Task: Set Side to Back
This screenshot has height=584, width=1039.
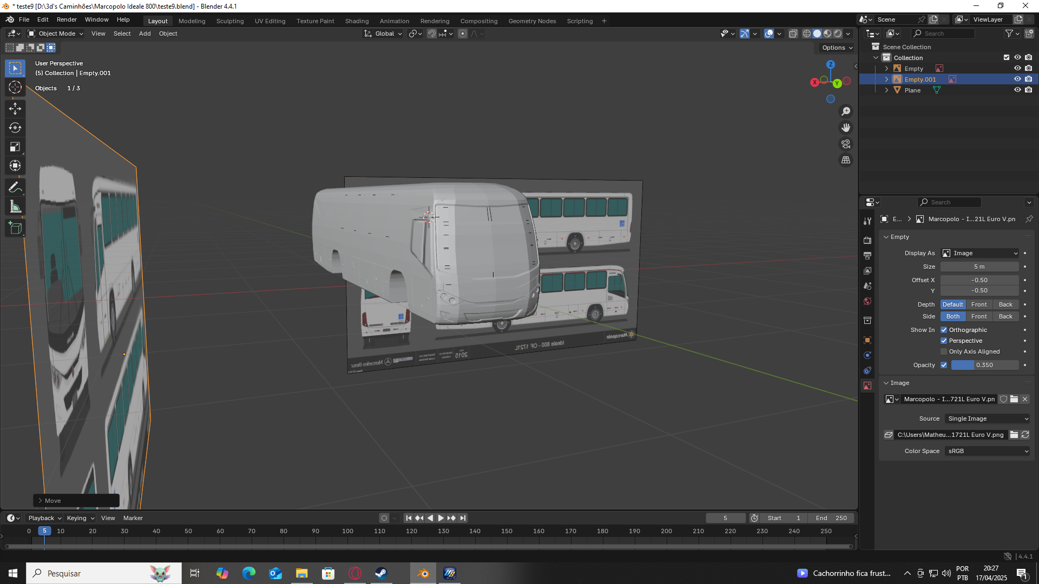Action: 1005,316
